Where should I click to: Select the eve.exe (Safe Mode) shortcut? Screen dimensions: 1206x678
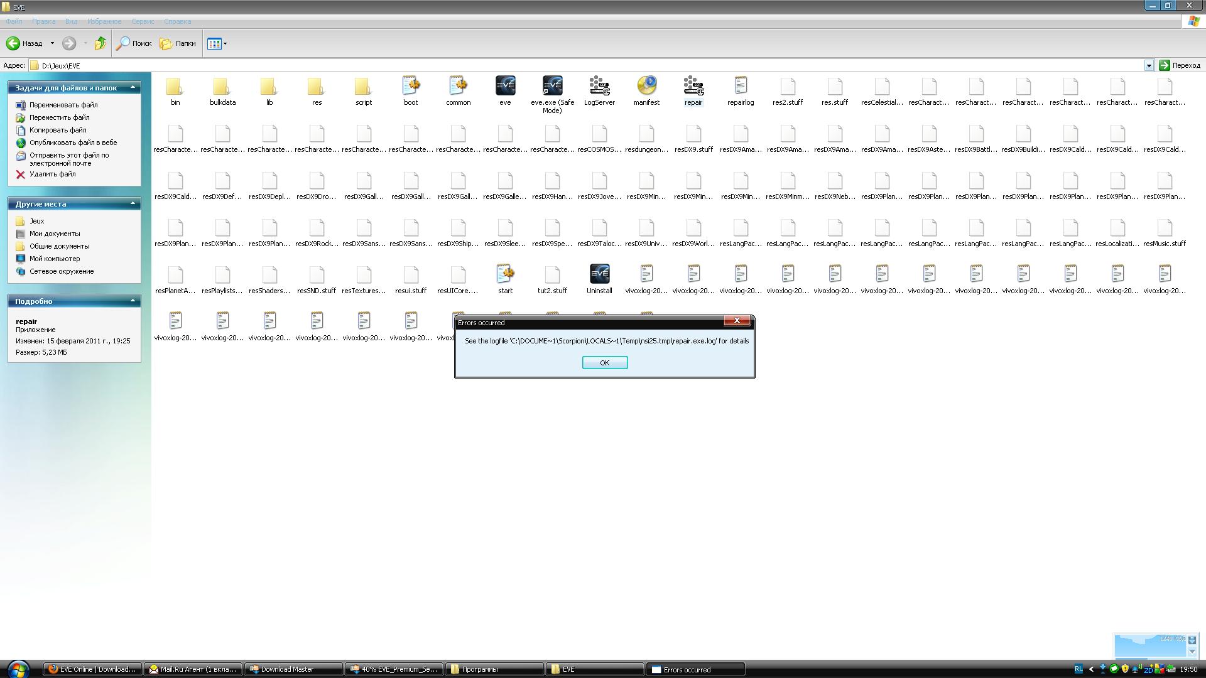pos(552,86)
